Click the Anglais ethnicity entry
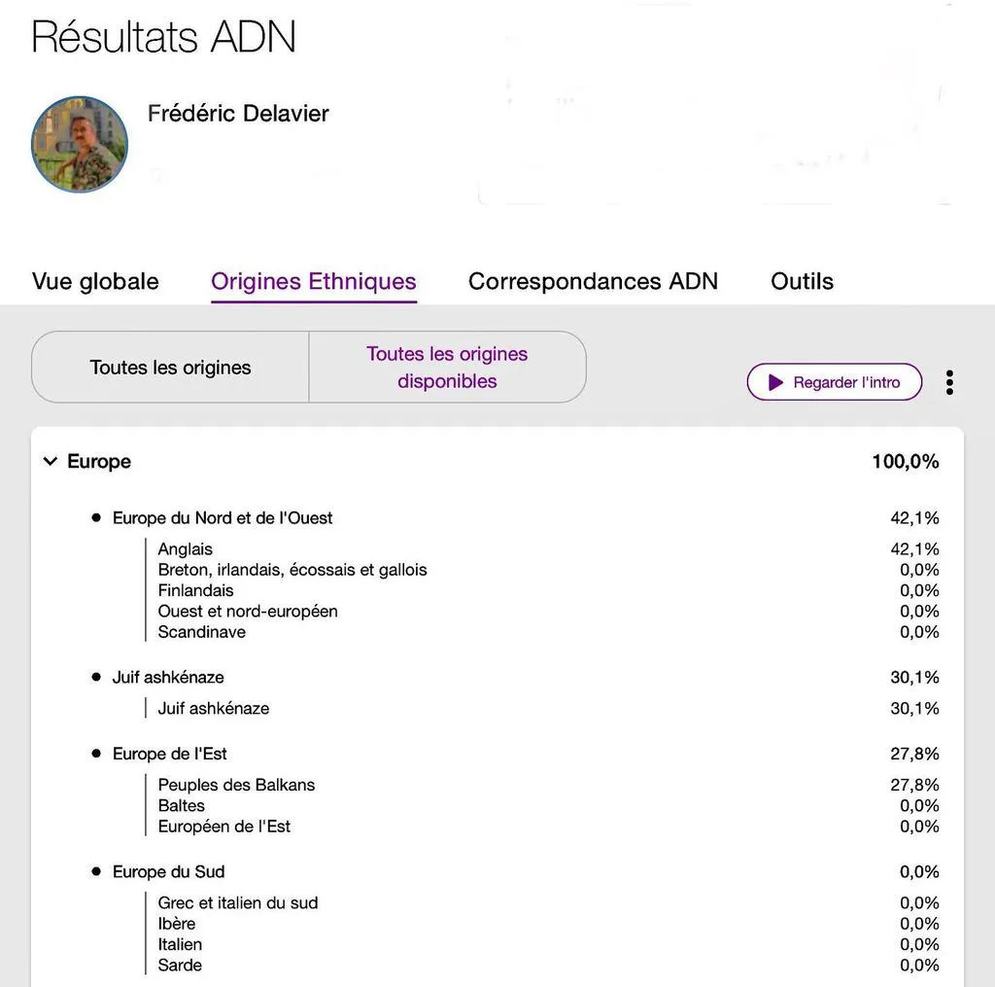Viewport: 995px width, 987px height. coord(185,548)
